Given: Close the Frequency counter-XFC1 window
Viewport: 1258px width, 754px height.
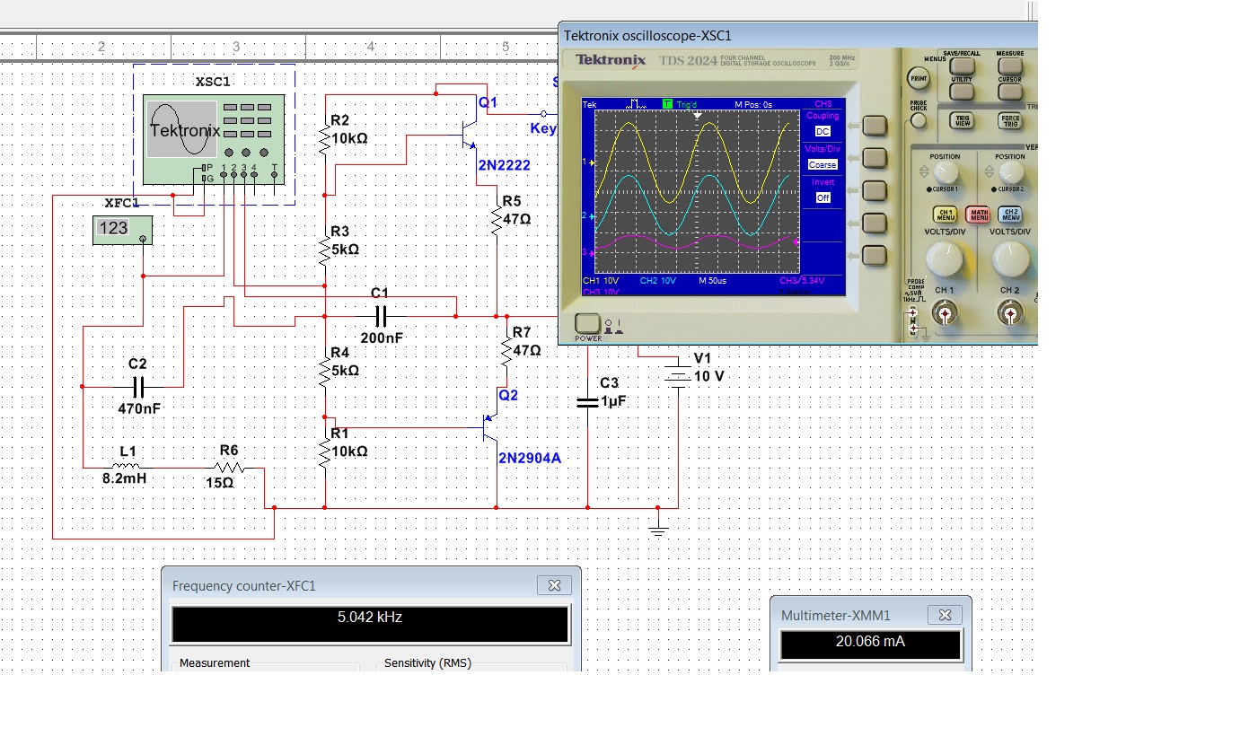Looking at the screenshot, I should [554, 586].
